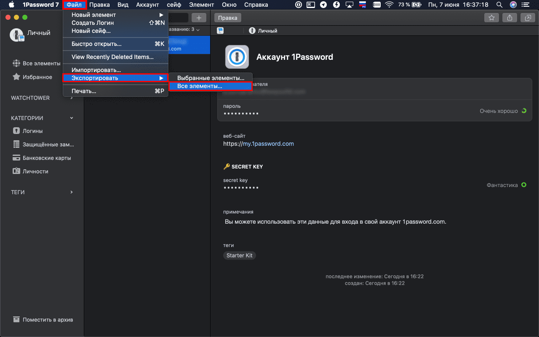
Task: Click the favorite star icon in toolbar
Action: [491, 18]
